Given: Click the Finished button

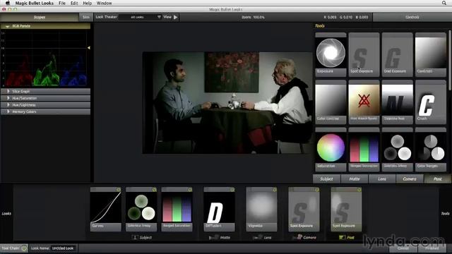Looking at the screenshot, I should point(432,248).
